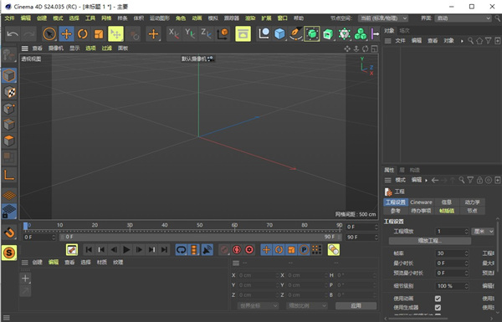
Task: Click the Enable Axis L-shaped icon
Action: [9, 175]
